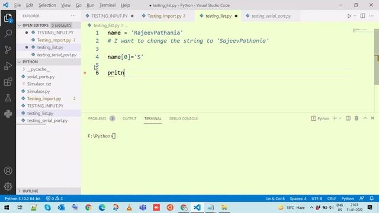This screenshot has height=213, width=379.
Task: Click breadcrumb testing_list.py above editor
Action: 106,25
